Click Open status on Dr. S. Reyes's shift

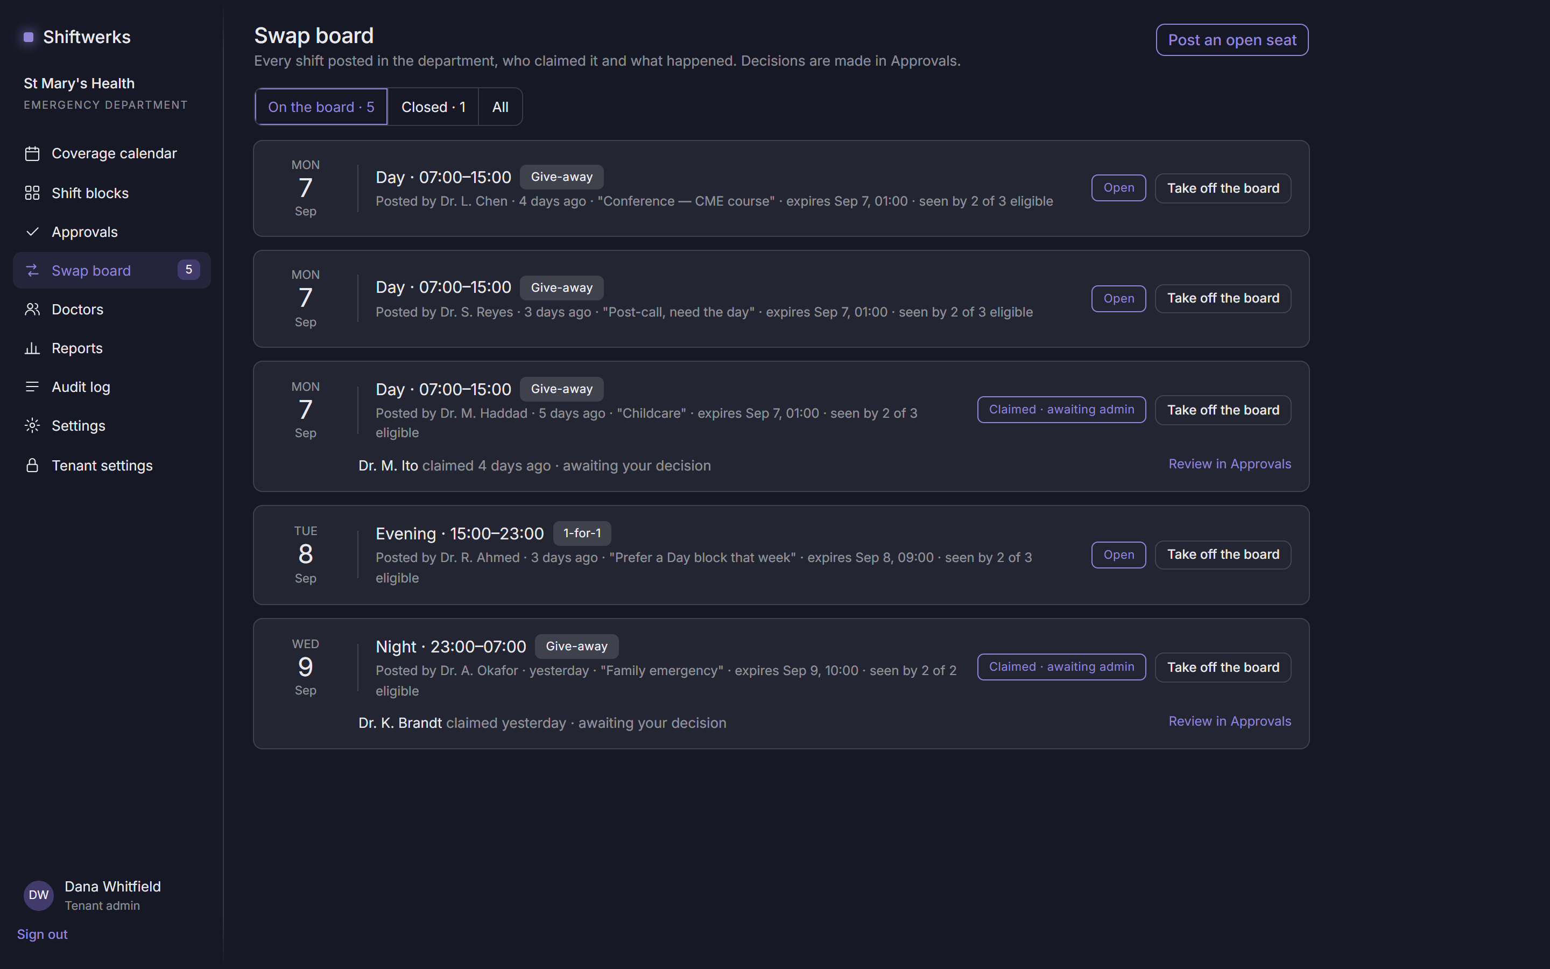[1118, 299]
